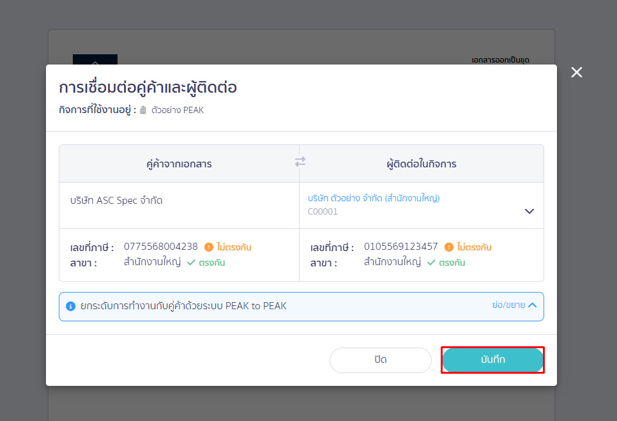Click orange warning icon beside 0105569123457
Image resolution: width=617 pixels, height=421 pixels.
point(448,247)
